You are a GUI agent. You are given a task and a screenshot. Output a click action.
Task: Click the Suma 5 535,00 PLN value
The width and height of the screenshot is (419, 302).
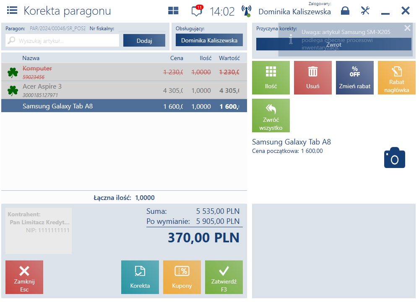(218, 211)
